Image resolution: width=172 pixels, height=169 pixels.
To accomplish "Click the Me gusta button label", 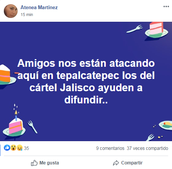I will pyautogui.click(x=49, y=163).
